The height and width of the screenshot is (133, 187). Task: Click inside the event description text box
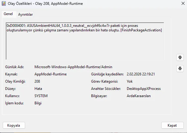pyautogui.click(x=85, y=45)
